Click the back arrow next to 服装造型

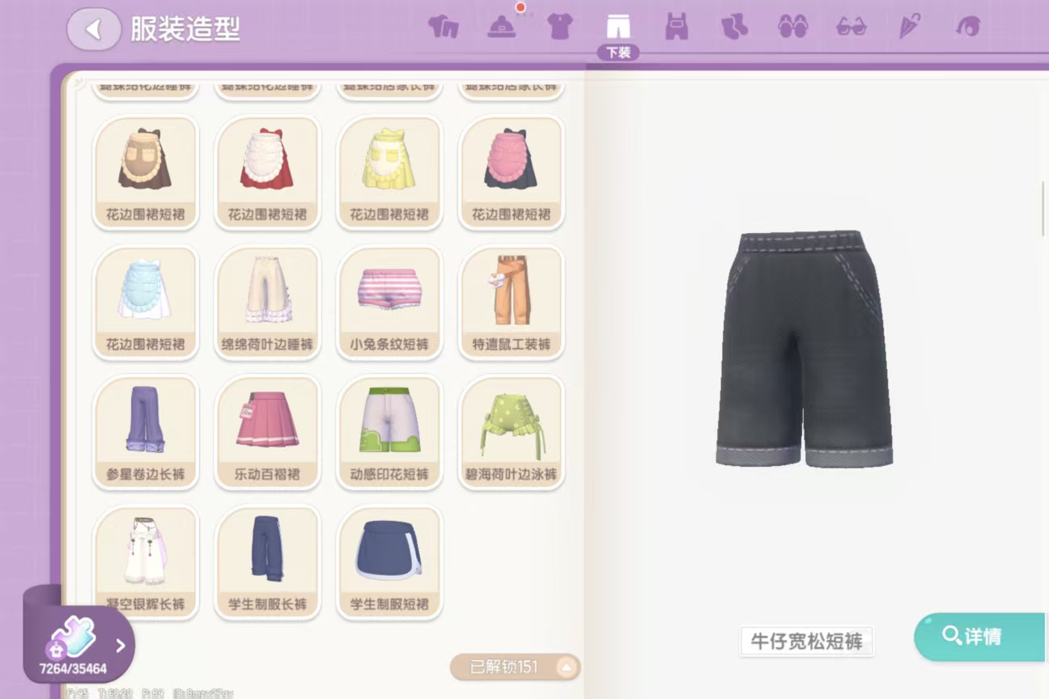tap(94, 30)
